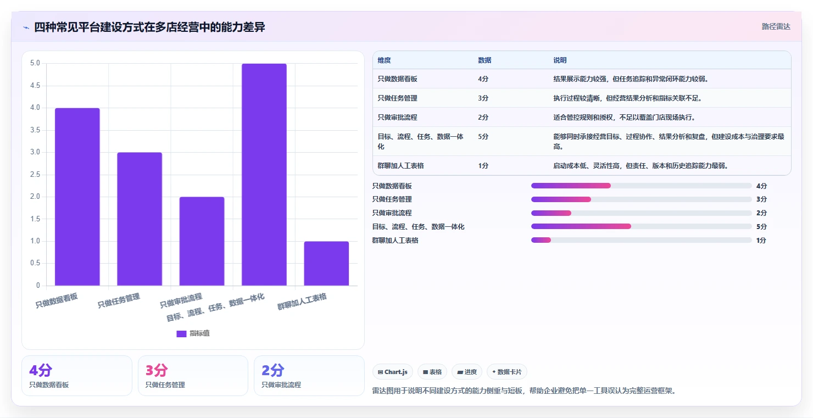Click the x-axis label 群聊加人工表格 under the chart
This screenshot has height=418, width=813.
[302, 302]
